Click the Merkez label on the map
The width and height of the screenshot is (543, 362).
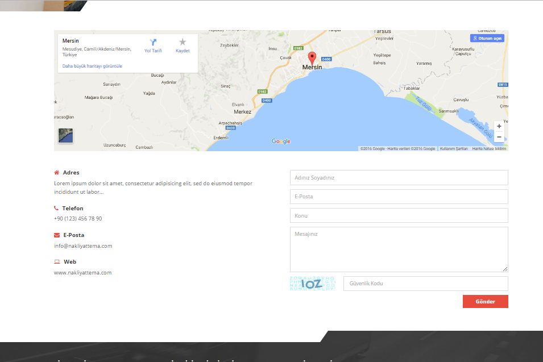click(x=242, y=112)
